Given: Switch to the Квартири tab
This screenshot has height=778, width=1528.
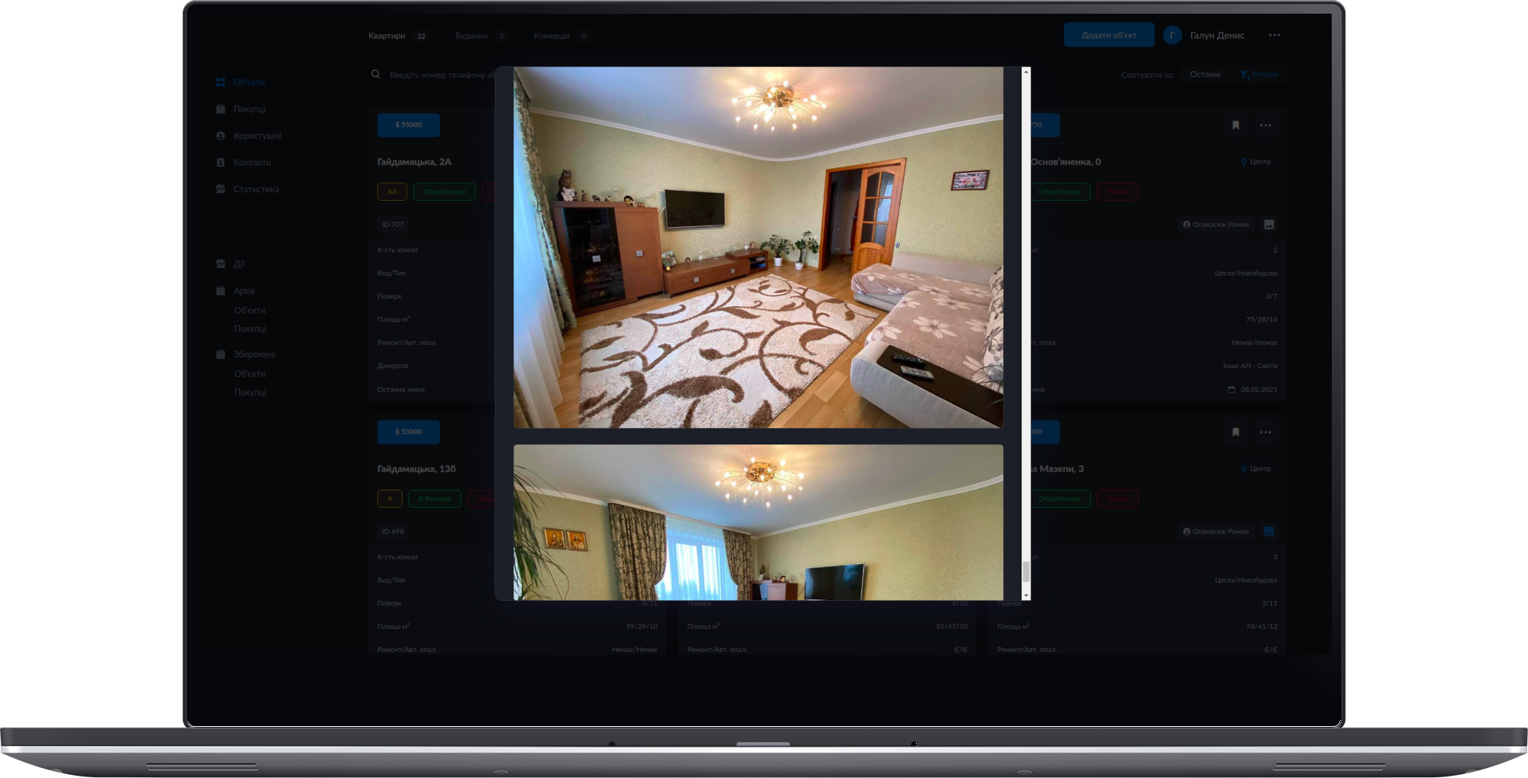Looking at the screenshot, I should coord(387,36).
